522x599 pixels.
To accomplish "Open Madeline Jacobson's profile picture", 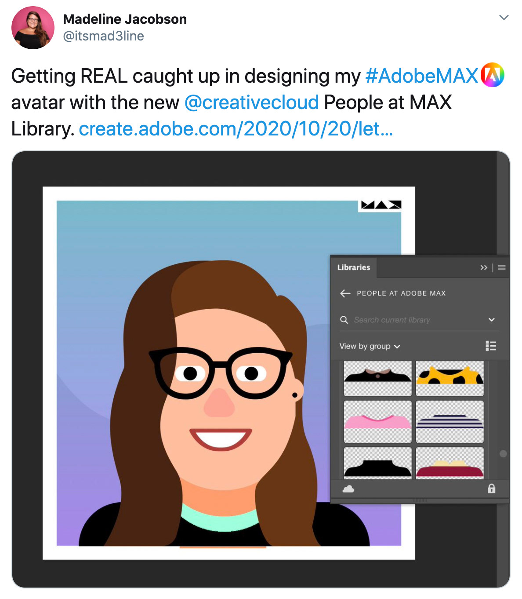I will [x=33, y=28].
